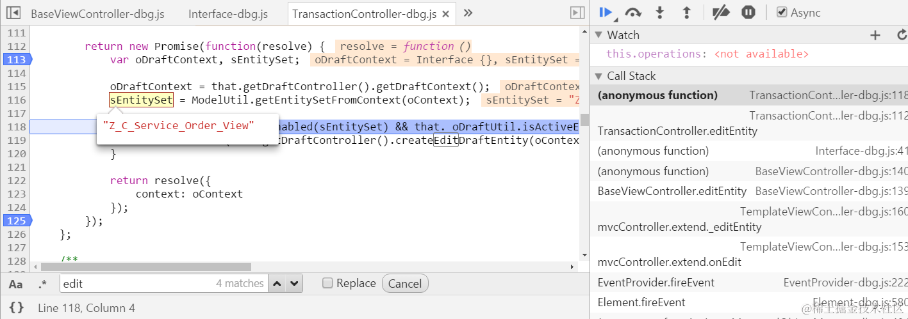This screenshot has width=908, height=319.
Task: Open the BaseViewController-dbg.js:140 source link
Action: pos(831,171)
